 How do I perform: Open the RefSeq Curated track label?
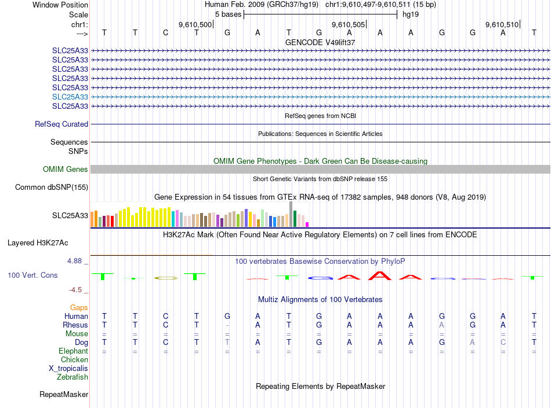tap(61, 124)
